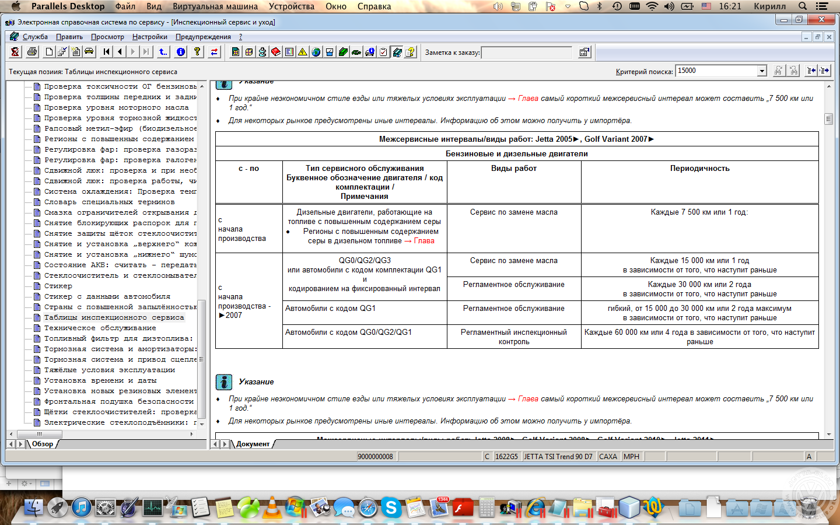This screenshot has height=525, width=840.
Task: Click the green book icon in the toolbar
Action: (x=343, y=52)
